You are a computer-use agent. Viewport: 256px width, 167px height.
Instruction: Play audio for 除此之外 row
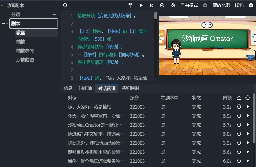click(248, 143)
